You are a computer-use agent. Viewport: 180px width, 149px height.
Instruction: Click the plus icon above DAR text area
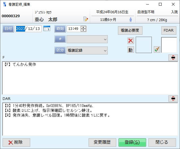(x=173, y=98)
